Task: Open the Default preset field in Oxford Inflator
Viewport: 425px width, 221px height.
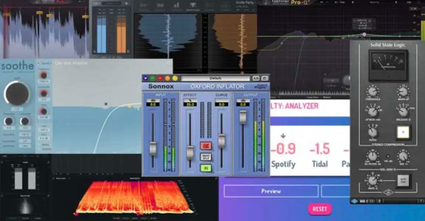Action: coord(215,78)
